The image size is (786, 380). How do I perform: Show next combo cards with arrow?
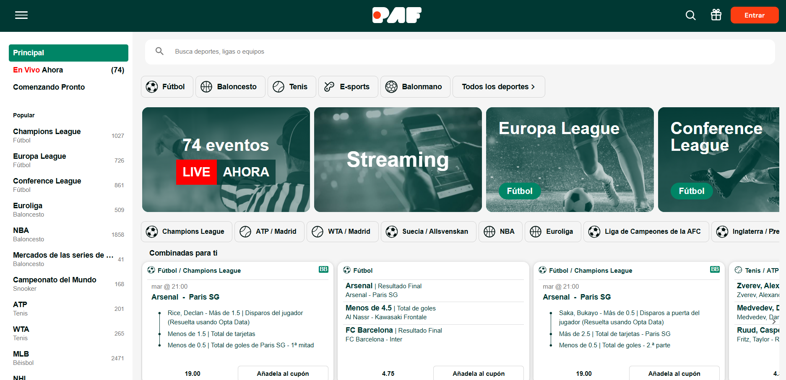click(774, 321)
